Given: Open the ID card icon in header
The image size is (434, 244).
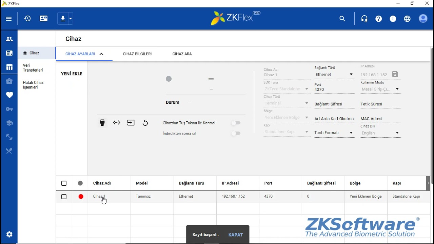Looking at the screenshot, I should pos(44,19).
